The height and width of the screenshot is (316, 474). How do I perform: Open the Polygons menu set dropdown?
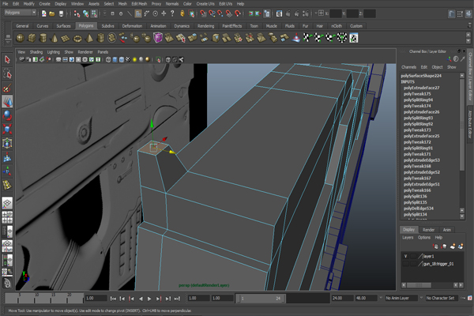21,13
